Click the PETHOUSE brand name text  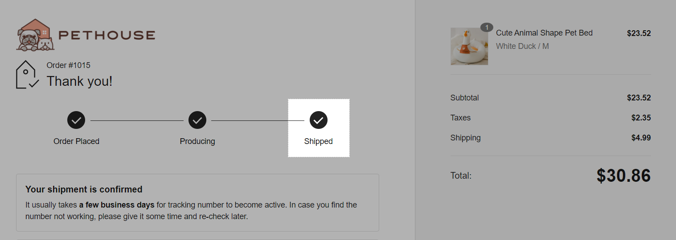coord(107,35)
